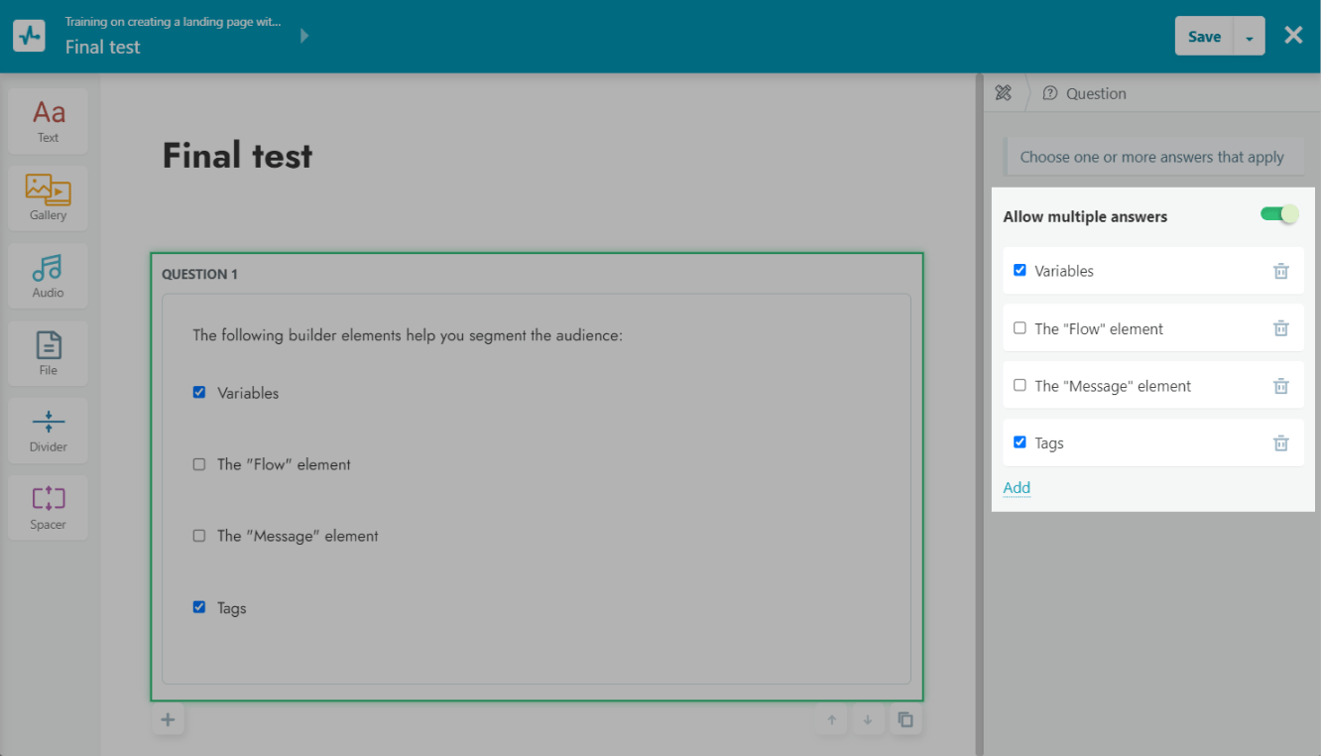Delete the Tags answer option
Image resolution: width=1321 pixels, height=756 pixels.
tap(1280, 443)
